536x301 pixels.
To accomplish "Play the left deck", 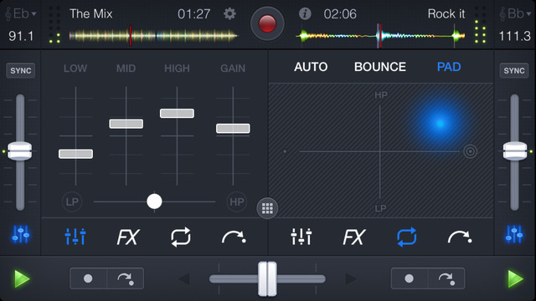I will pyautogui.click(x=22, y=278).
